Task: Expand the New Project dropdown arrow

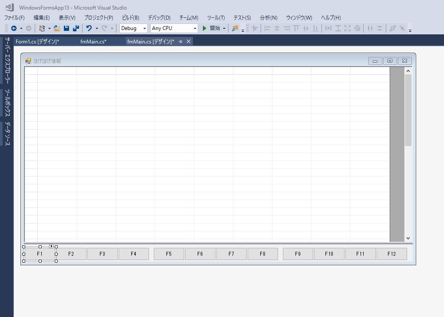Action: [49, 28]
